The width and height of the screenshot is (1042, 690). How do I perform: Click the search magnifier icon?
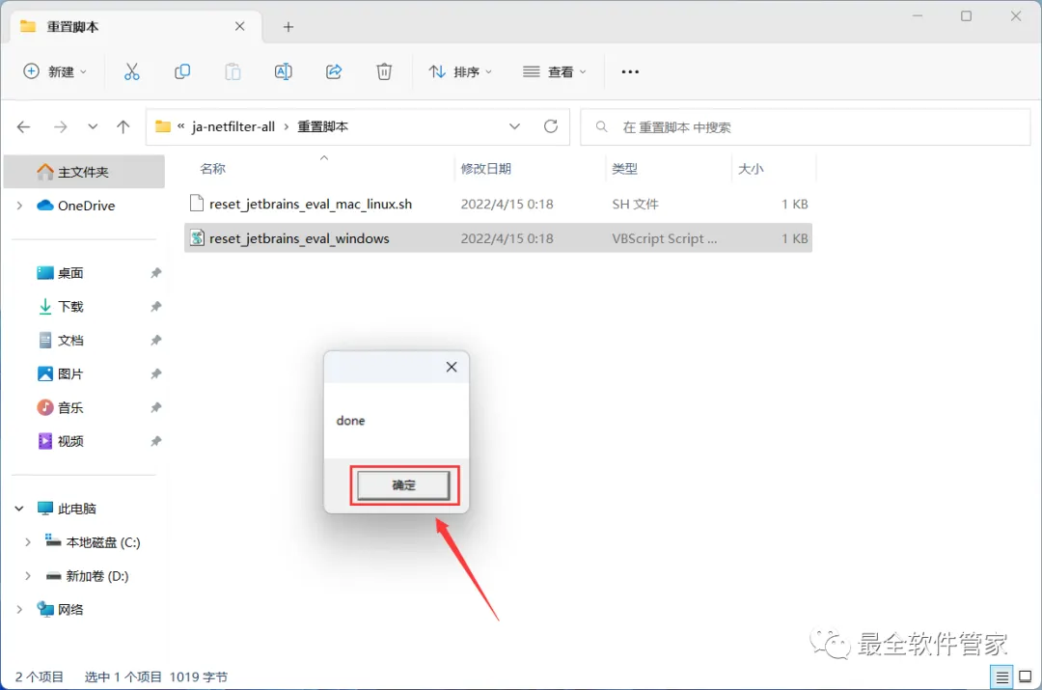pyautogui.click(x=601, y=126)
